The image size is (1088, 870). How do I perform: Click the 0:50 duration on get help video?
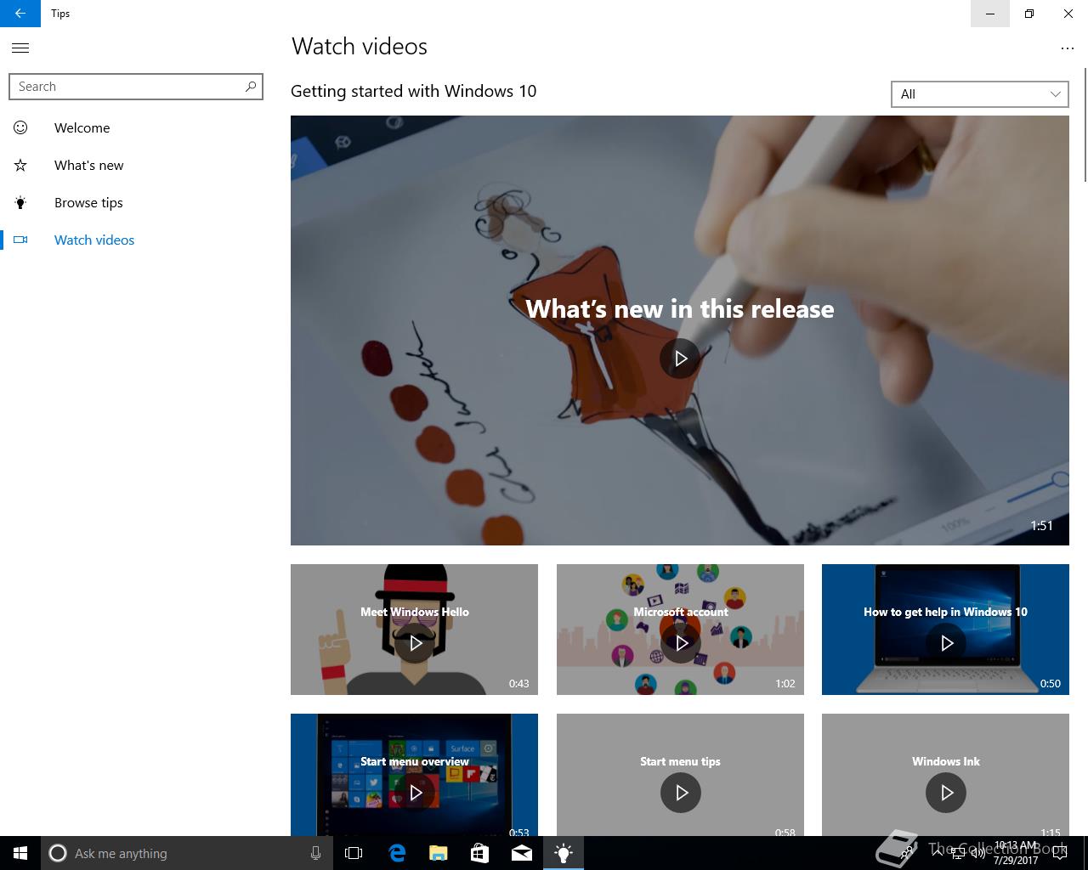click(1050, 683)
